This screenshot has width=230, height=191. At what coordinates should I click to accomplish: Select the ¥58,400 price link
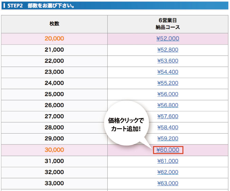coord(168,127)
